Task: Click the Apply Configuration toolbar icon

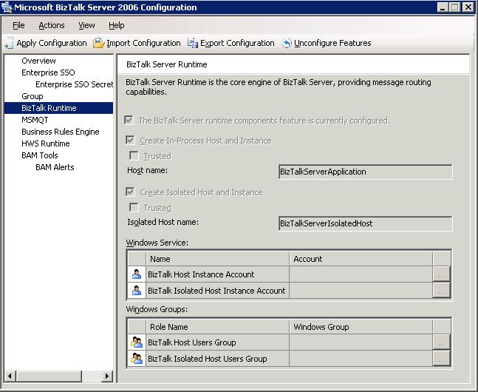Action: click(9, 44)
